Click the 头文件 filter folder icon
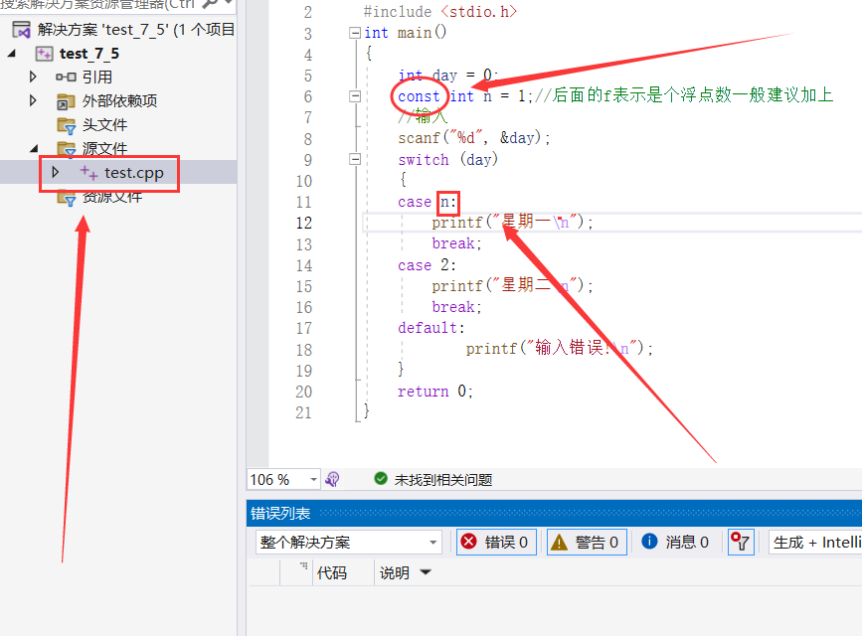 click(66, 125)
